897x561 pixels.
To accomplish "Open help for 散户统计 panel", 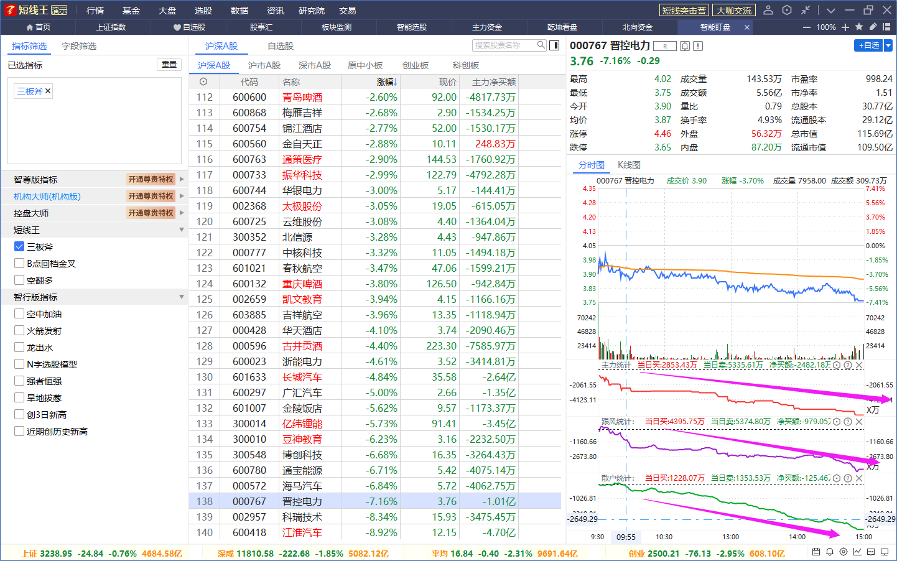I will [848, 478].
